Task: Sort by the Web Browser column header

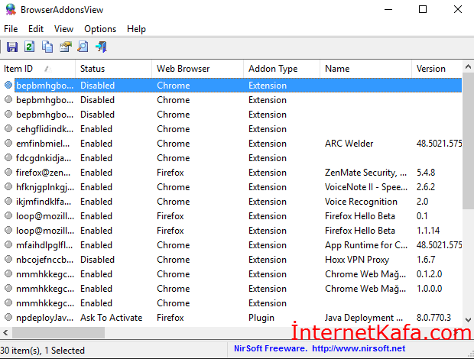Action: click(x=197, y=69)
